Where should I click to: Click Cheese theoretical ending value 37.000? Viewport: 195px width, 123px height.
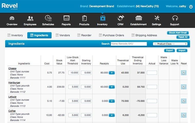pos(141,73)
